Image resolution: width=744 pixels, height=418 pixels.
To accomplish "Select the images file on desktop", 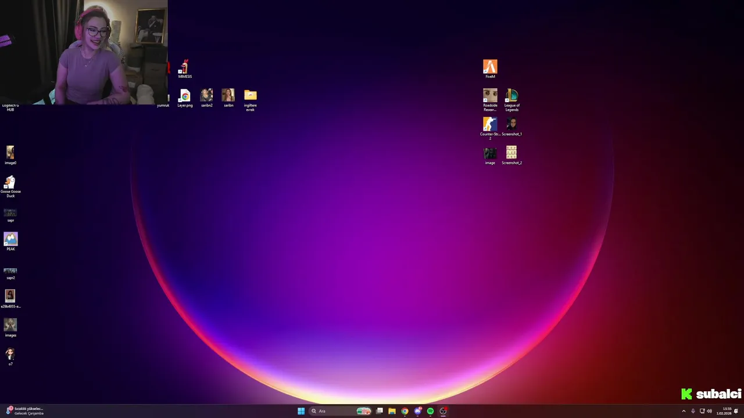I will 10,328.
